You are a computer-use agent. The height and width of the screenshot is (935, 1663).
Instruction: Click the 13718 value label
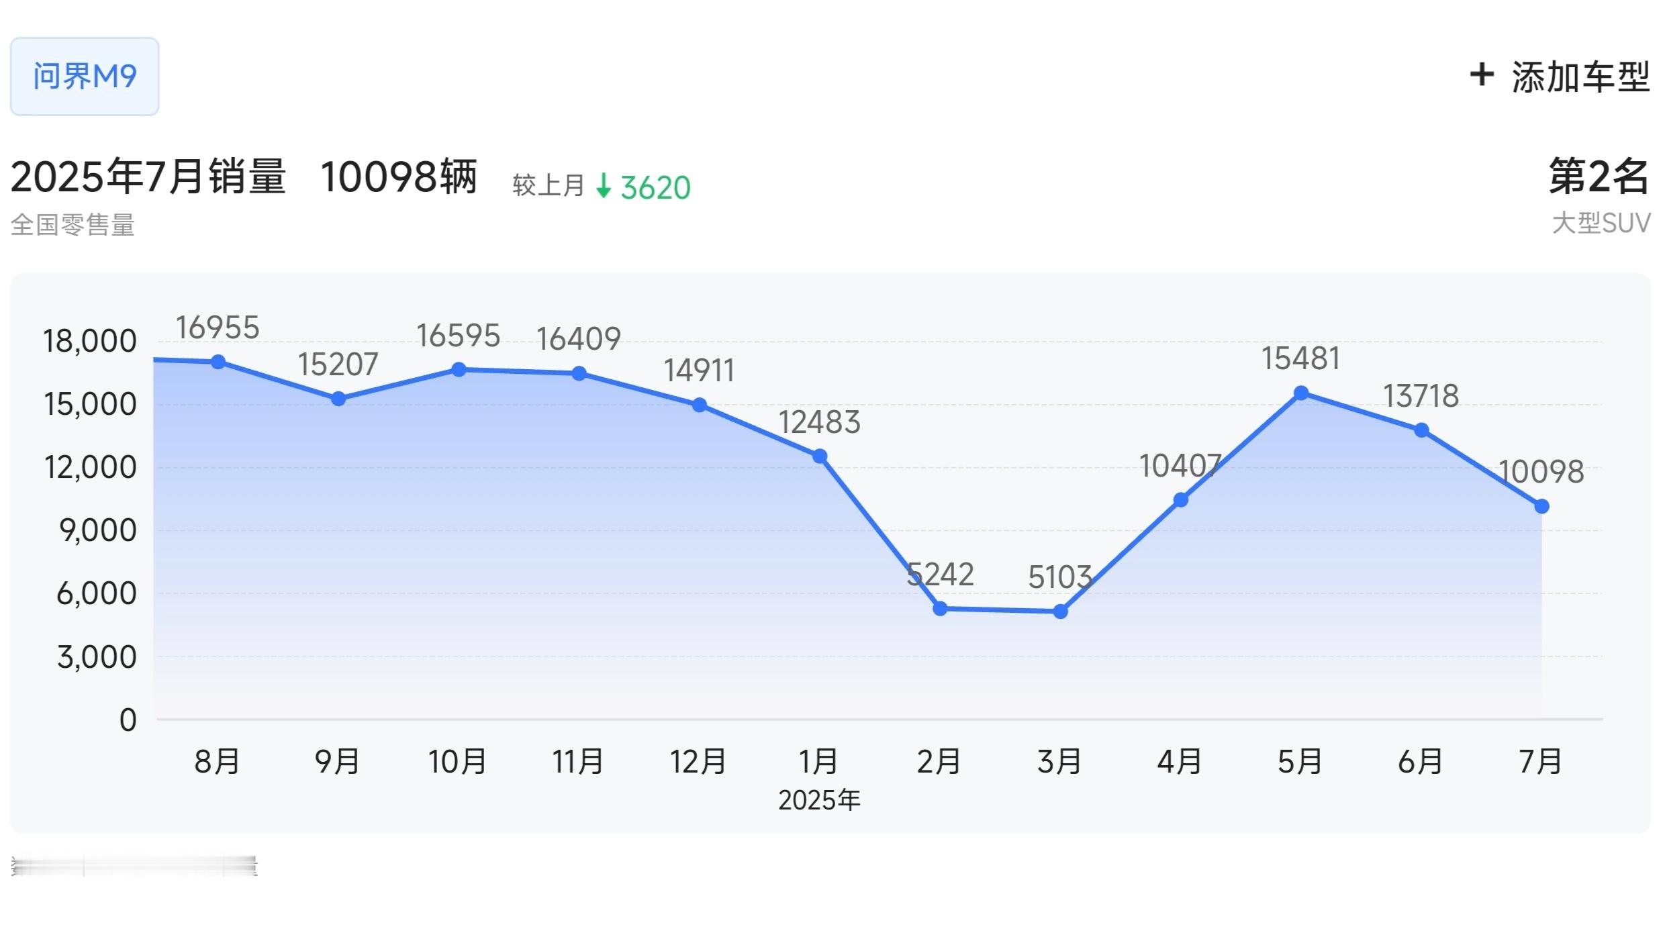[1421, 396]
